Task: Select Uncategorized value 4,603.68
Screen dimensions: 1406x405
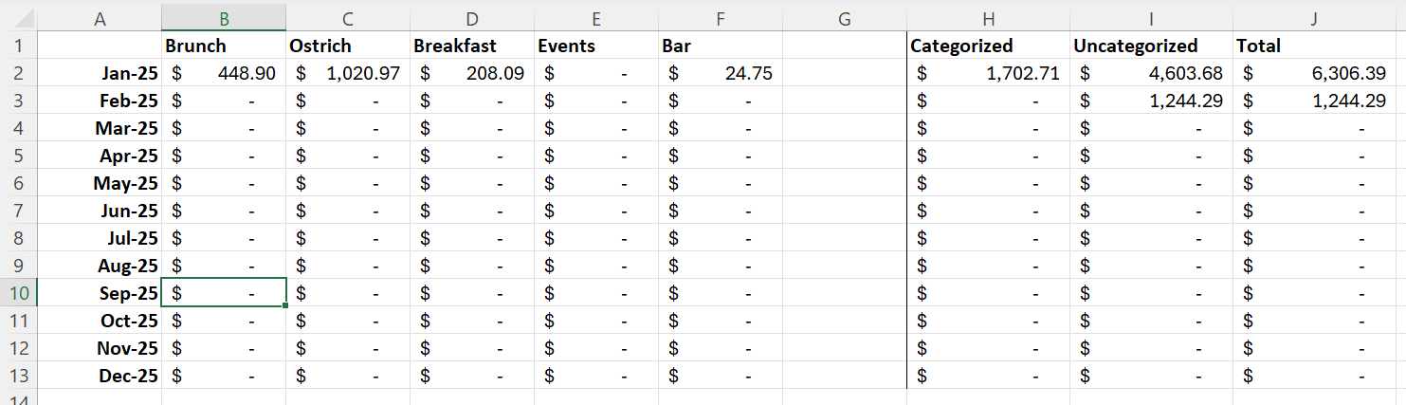Action: (1151, 73)
